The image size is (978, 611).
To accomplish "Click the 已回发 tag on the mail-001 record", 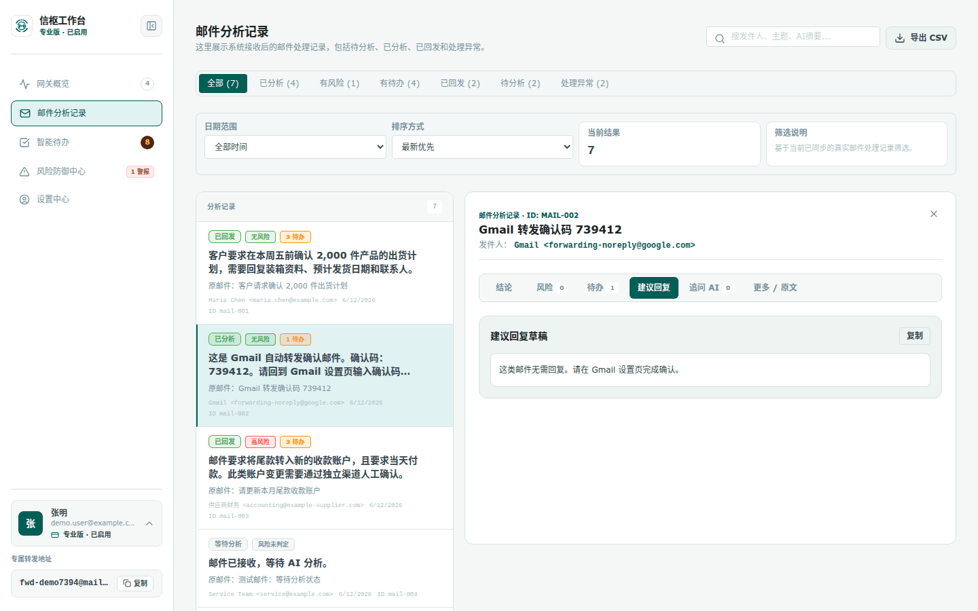I will point(225,237).
